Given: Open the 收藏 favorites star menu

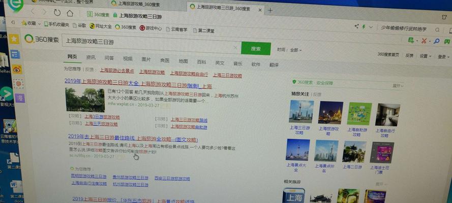Looking at the screenshot, I should click(31, 23).
